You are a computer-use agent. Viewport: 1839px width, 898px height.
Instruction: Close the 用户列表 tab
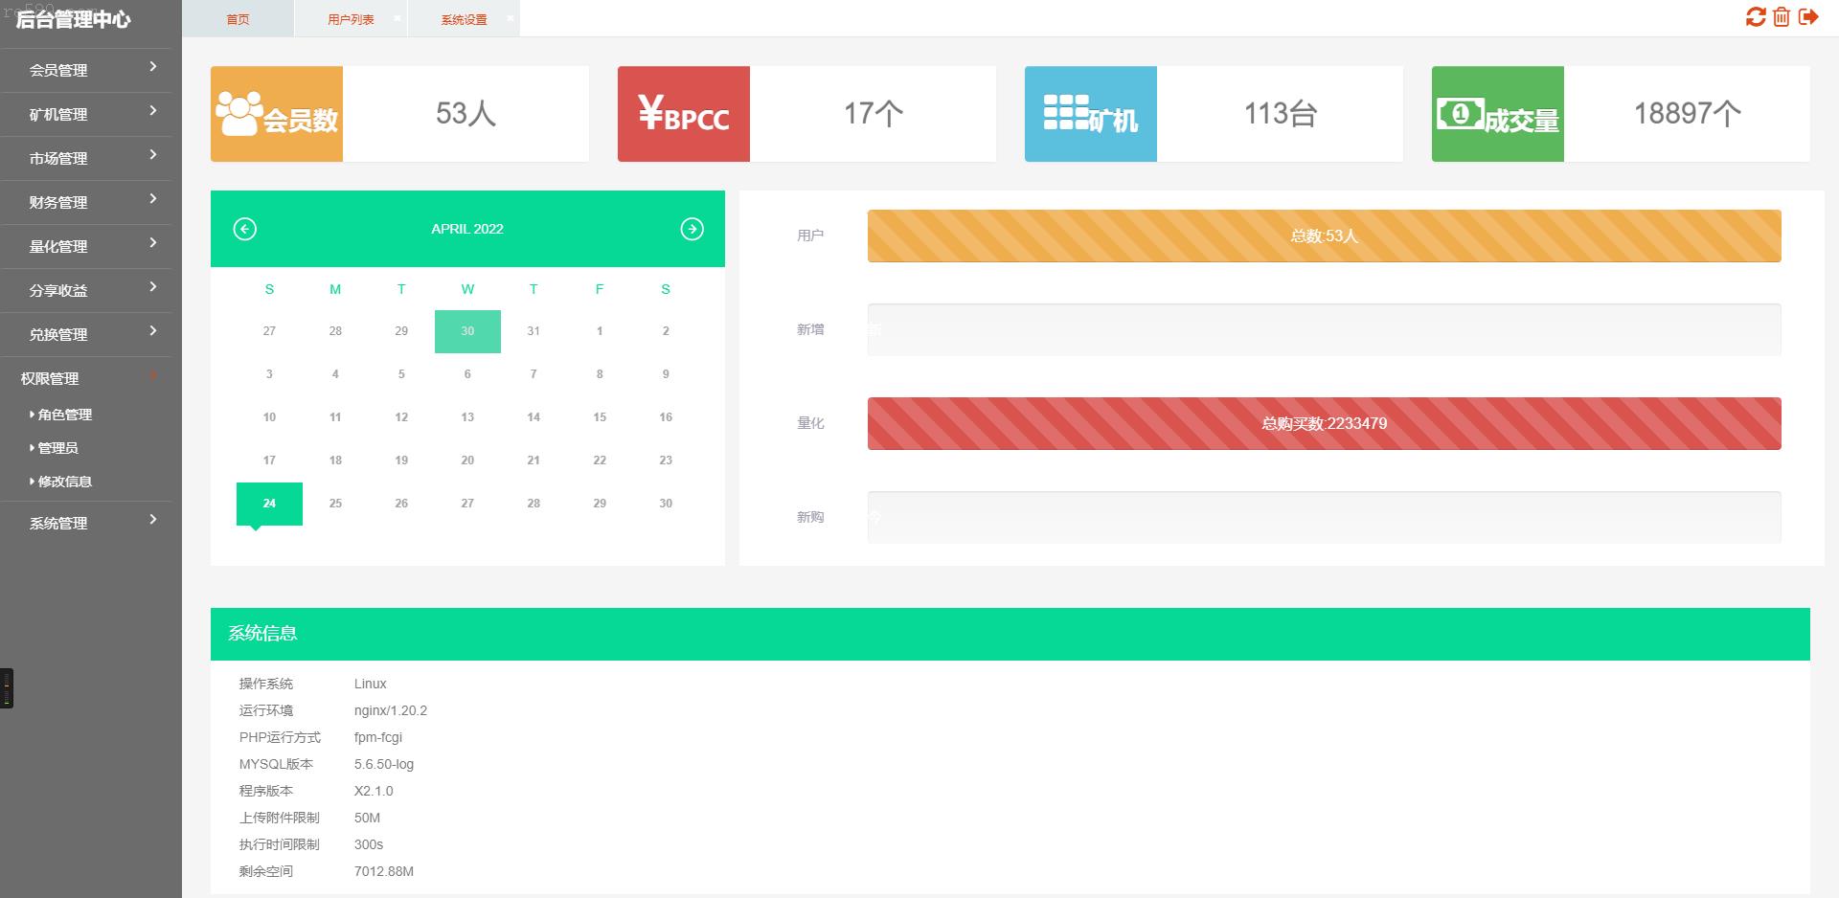397,17
